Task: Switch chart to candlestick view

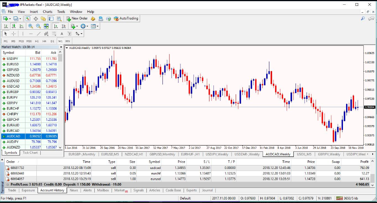Action: point(13,26)
